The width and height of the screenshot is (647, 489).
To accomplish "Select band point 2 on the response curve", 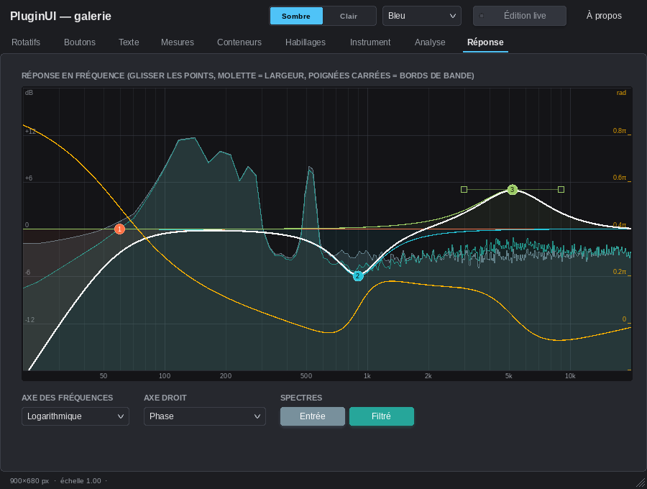I will (x=358, y=276).
